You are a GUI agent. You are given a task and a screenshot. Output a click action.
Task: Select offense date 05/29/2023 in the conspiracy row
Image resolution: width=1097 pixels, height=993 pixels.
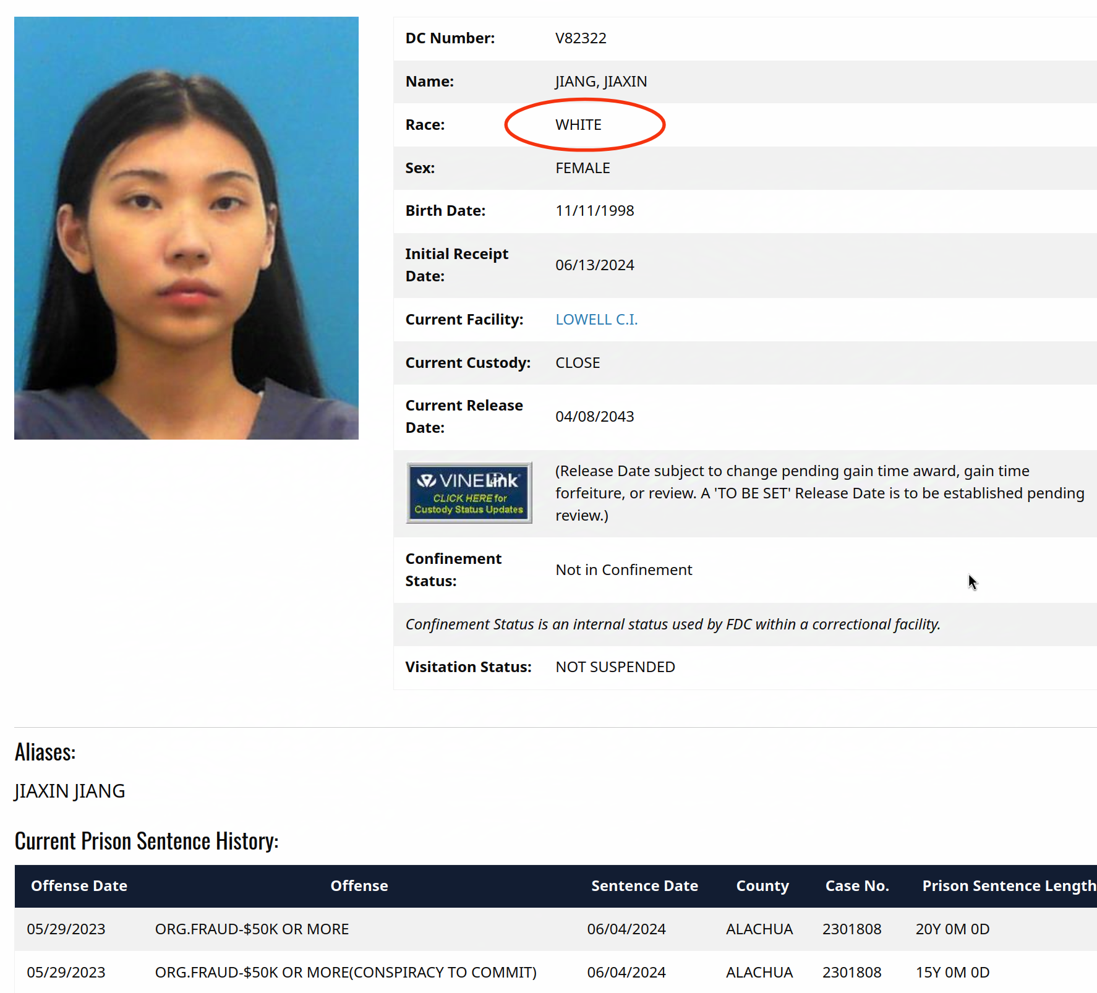(x=66, y=973)
